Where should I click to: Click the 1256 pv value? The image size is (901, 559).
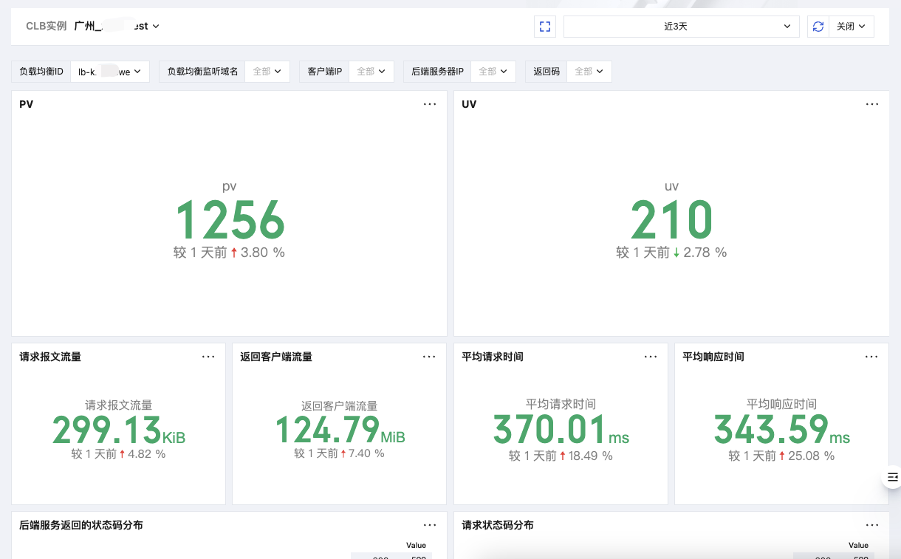pos(229,220)
